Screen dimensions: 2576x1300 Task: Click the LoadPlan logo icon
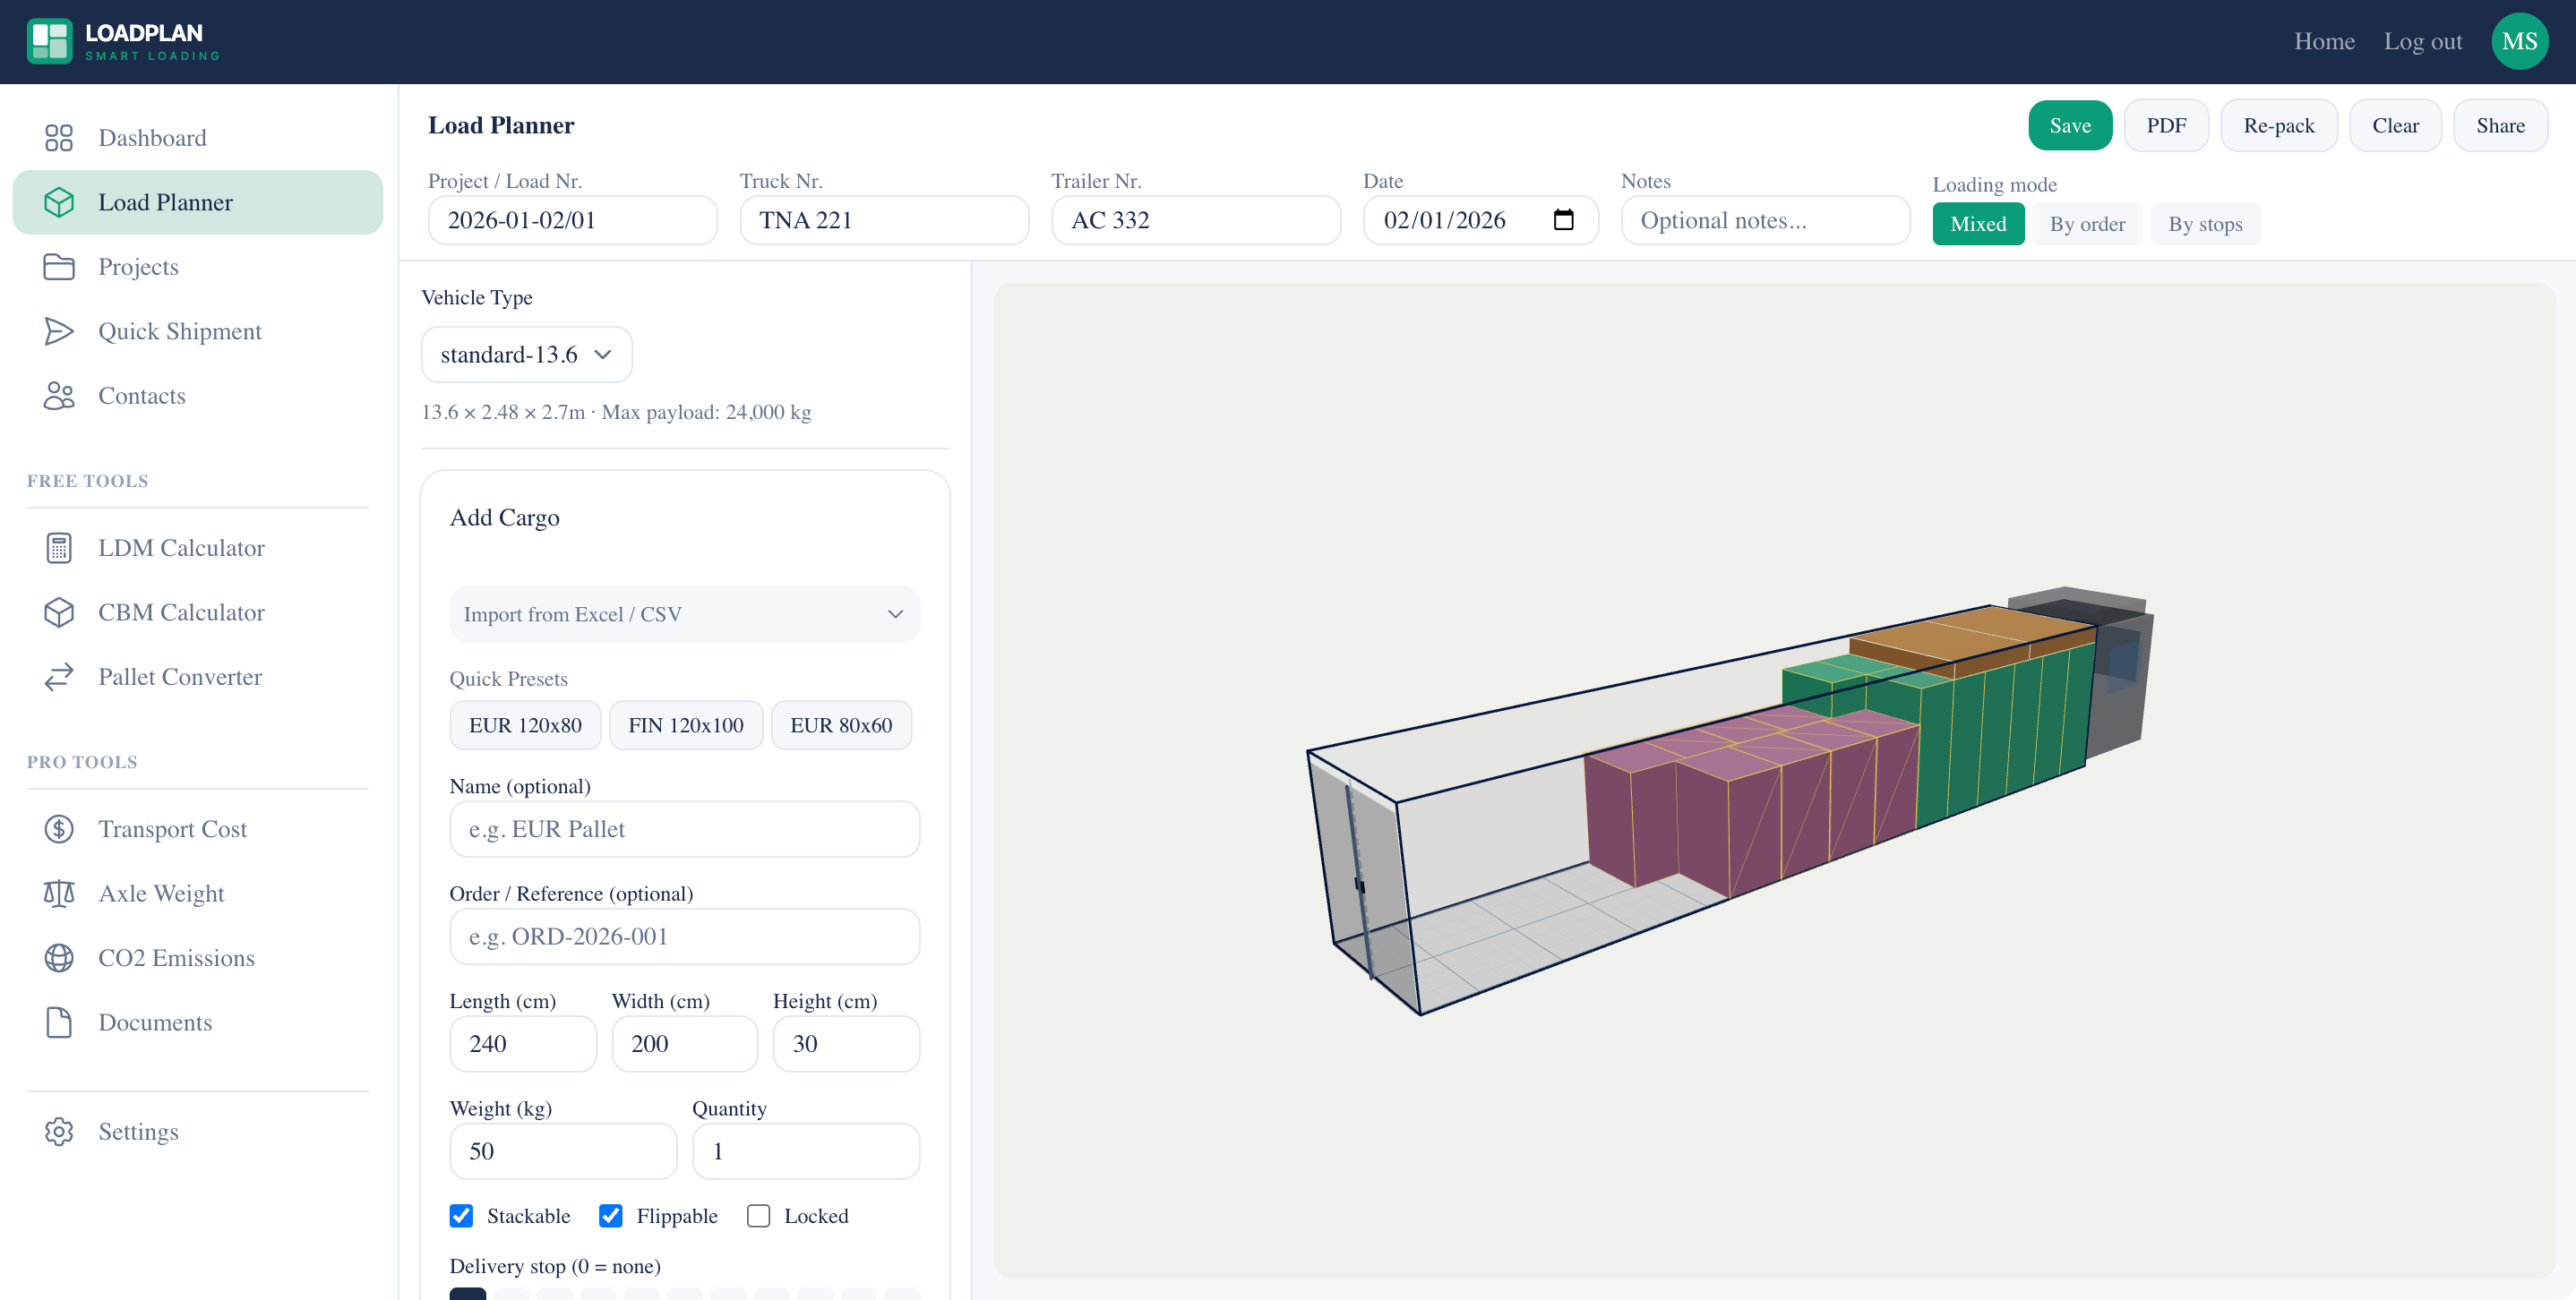pyautogui.click(x=49, y=41)
